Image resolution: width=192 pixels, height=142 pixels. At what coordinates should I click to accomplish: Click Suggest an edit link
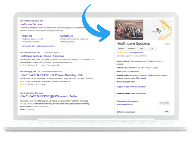click(x=122, y=87)
